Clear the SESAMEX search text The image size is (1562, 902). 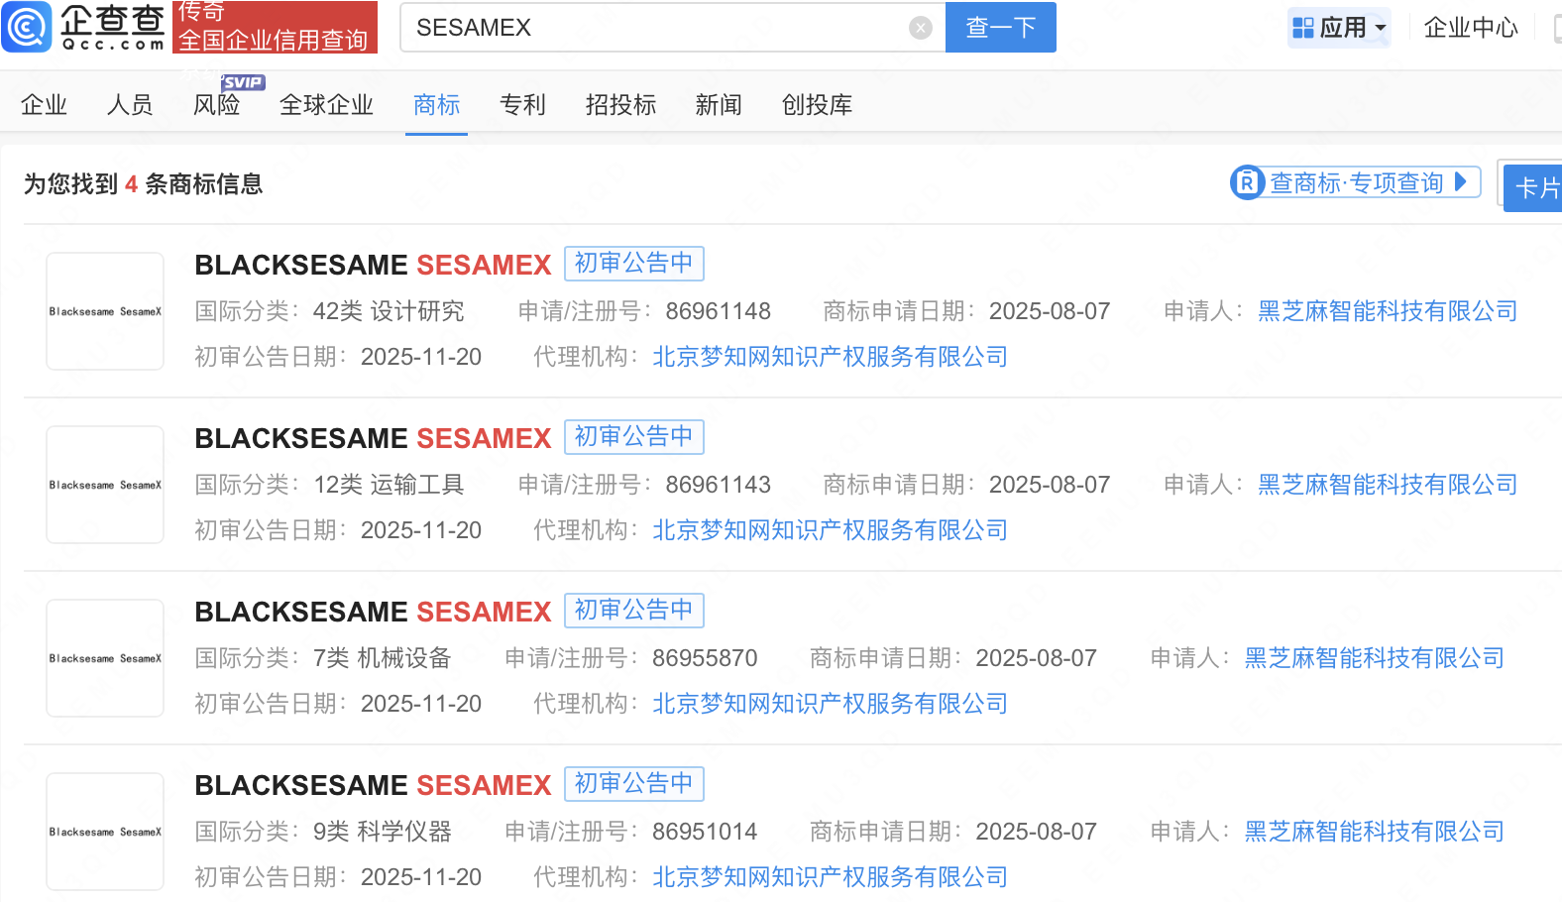tap(920, 28)
